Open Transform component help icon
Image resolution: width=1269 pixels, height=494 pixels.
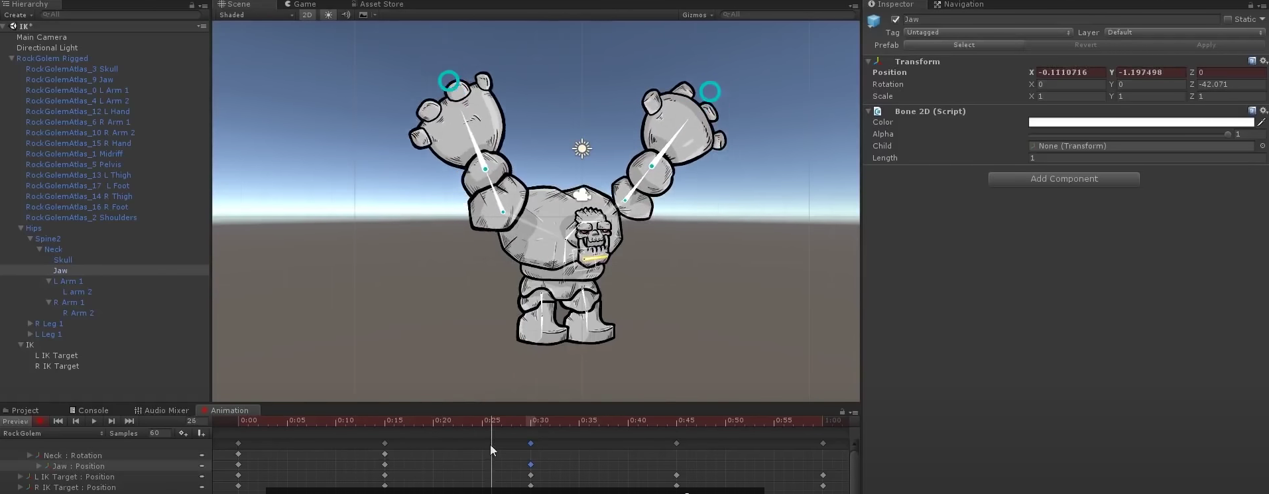coord(1252,61)
